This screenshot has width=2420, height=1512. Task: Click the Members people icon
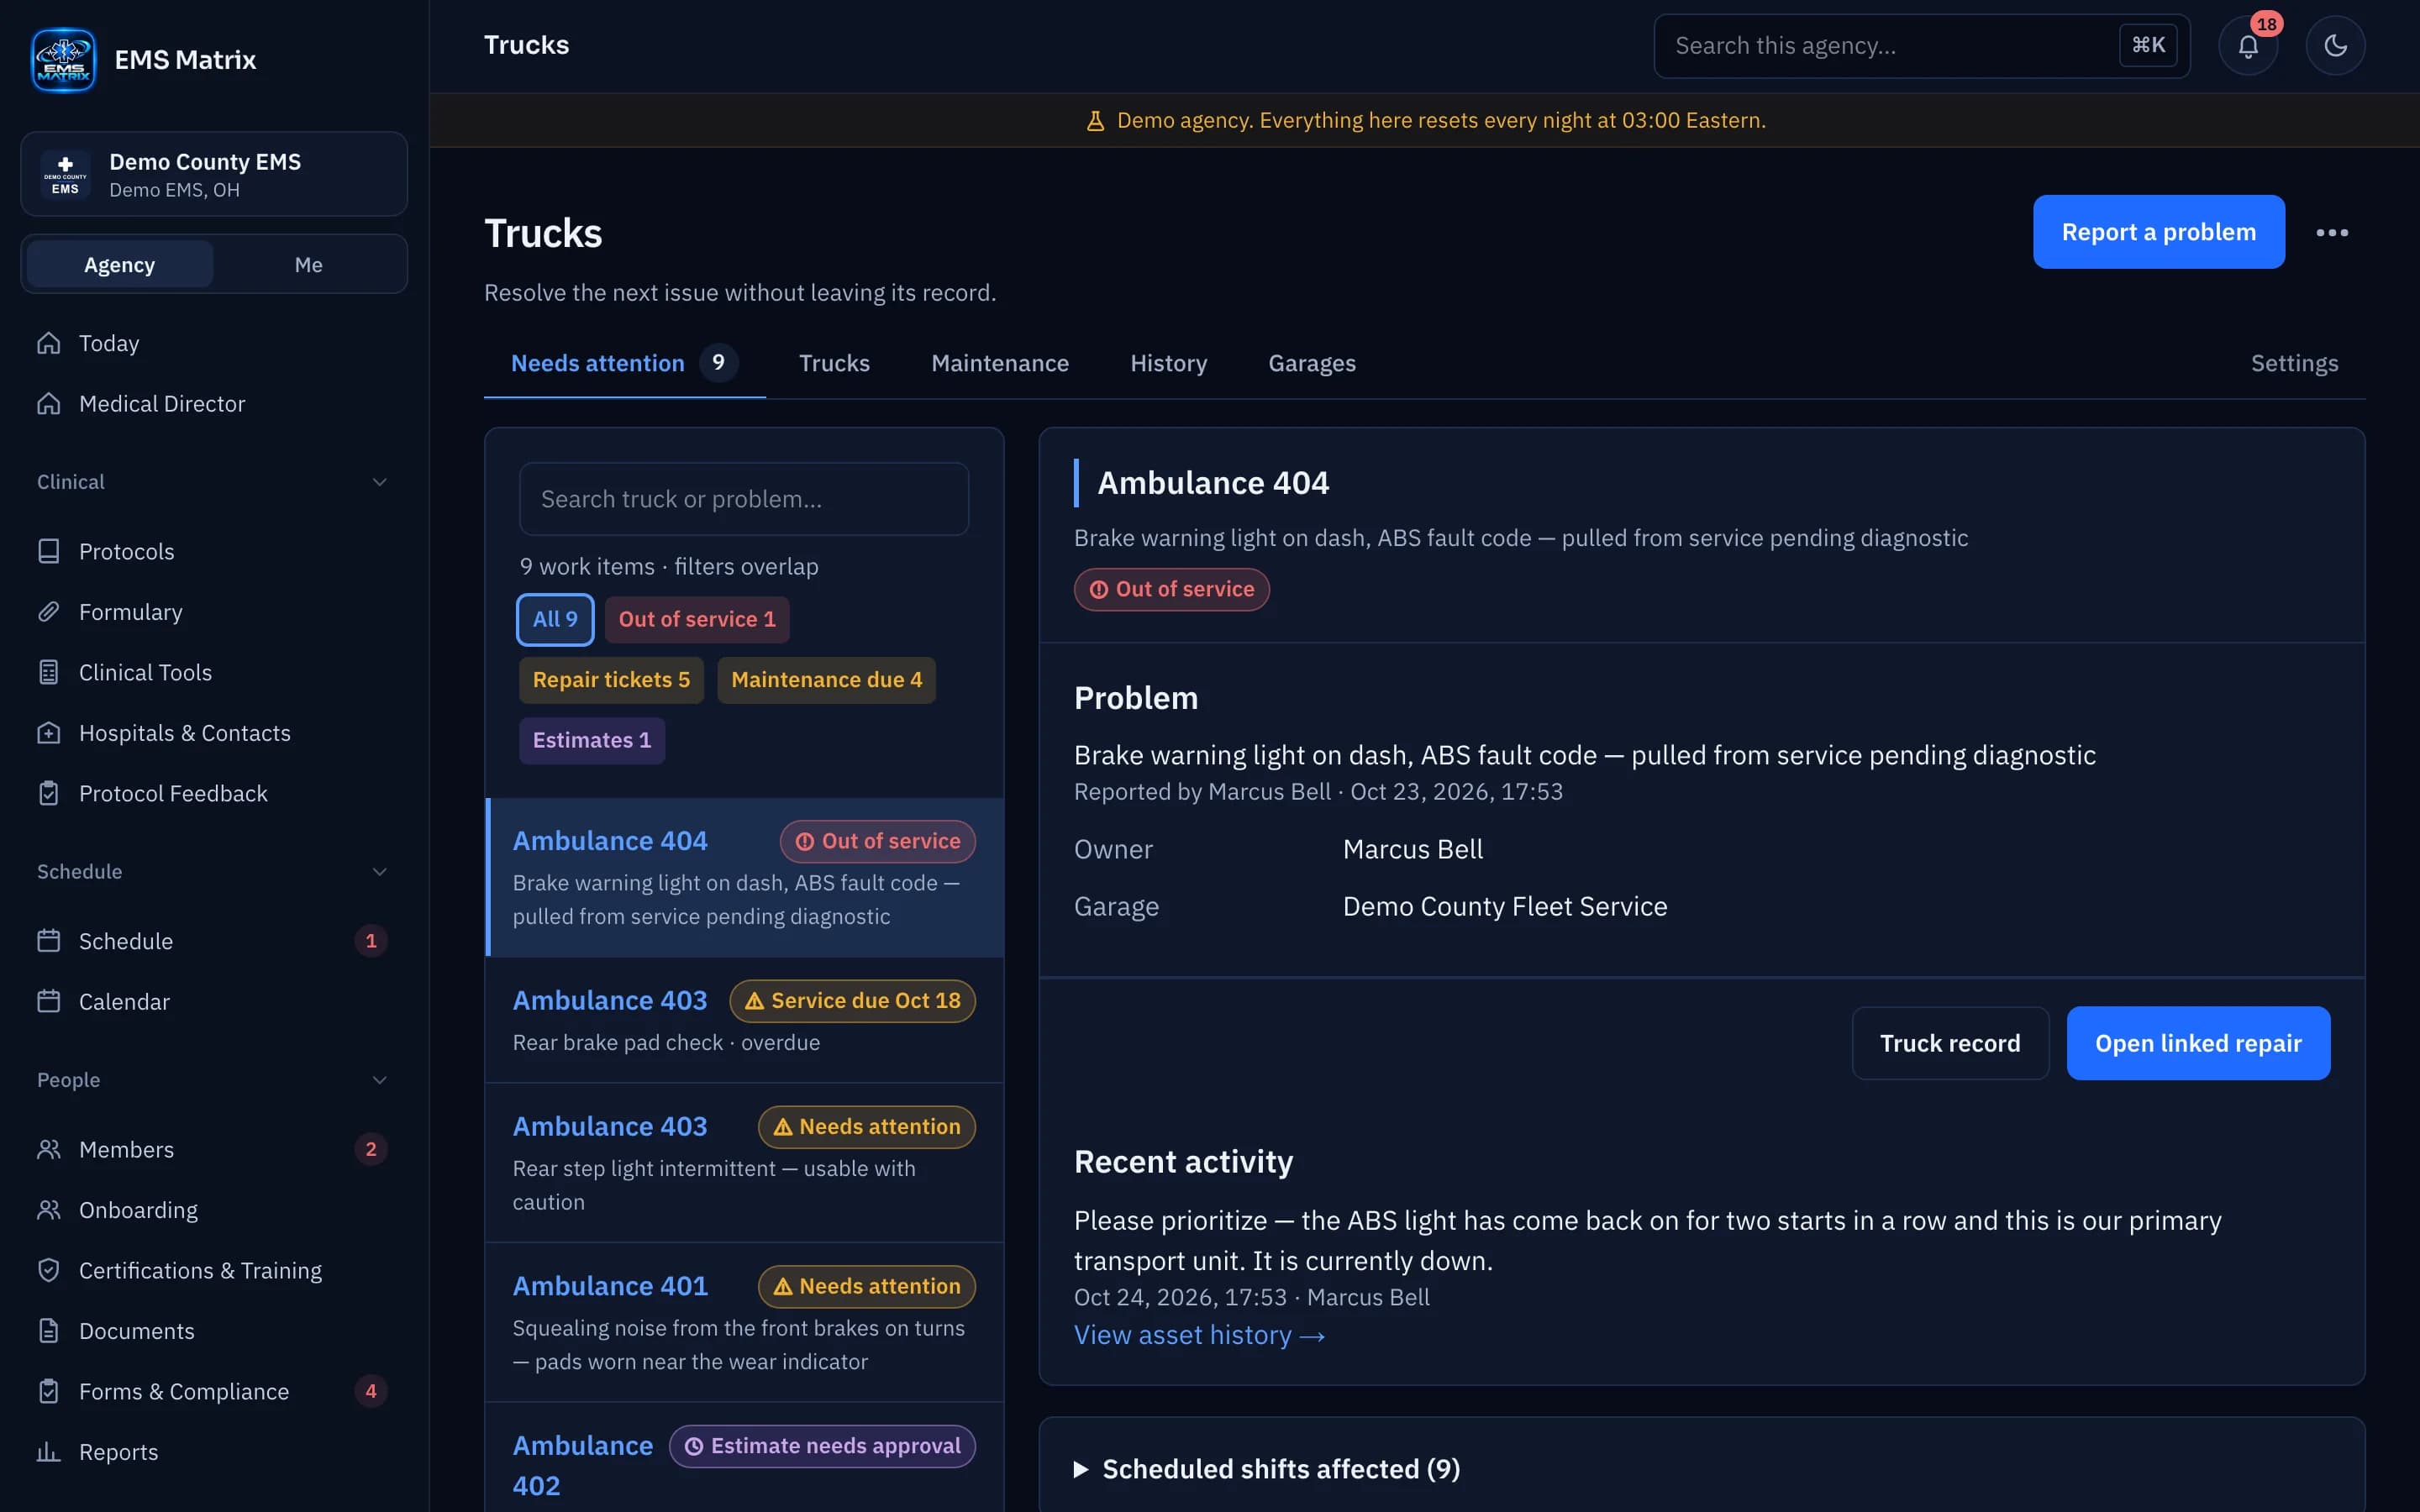tap(49, 1149)
